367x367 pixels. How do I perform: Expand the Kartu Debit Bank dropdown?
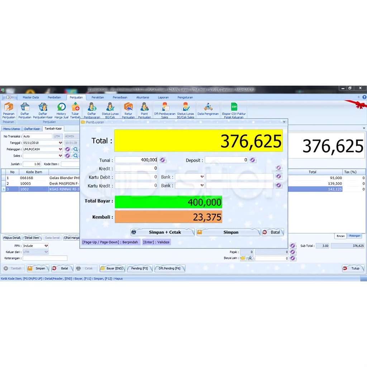click(202, 177)
